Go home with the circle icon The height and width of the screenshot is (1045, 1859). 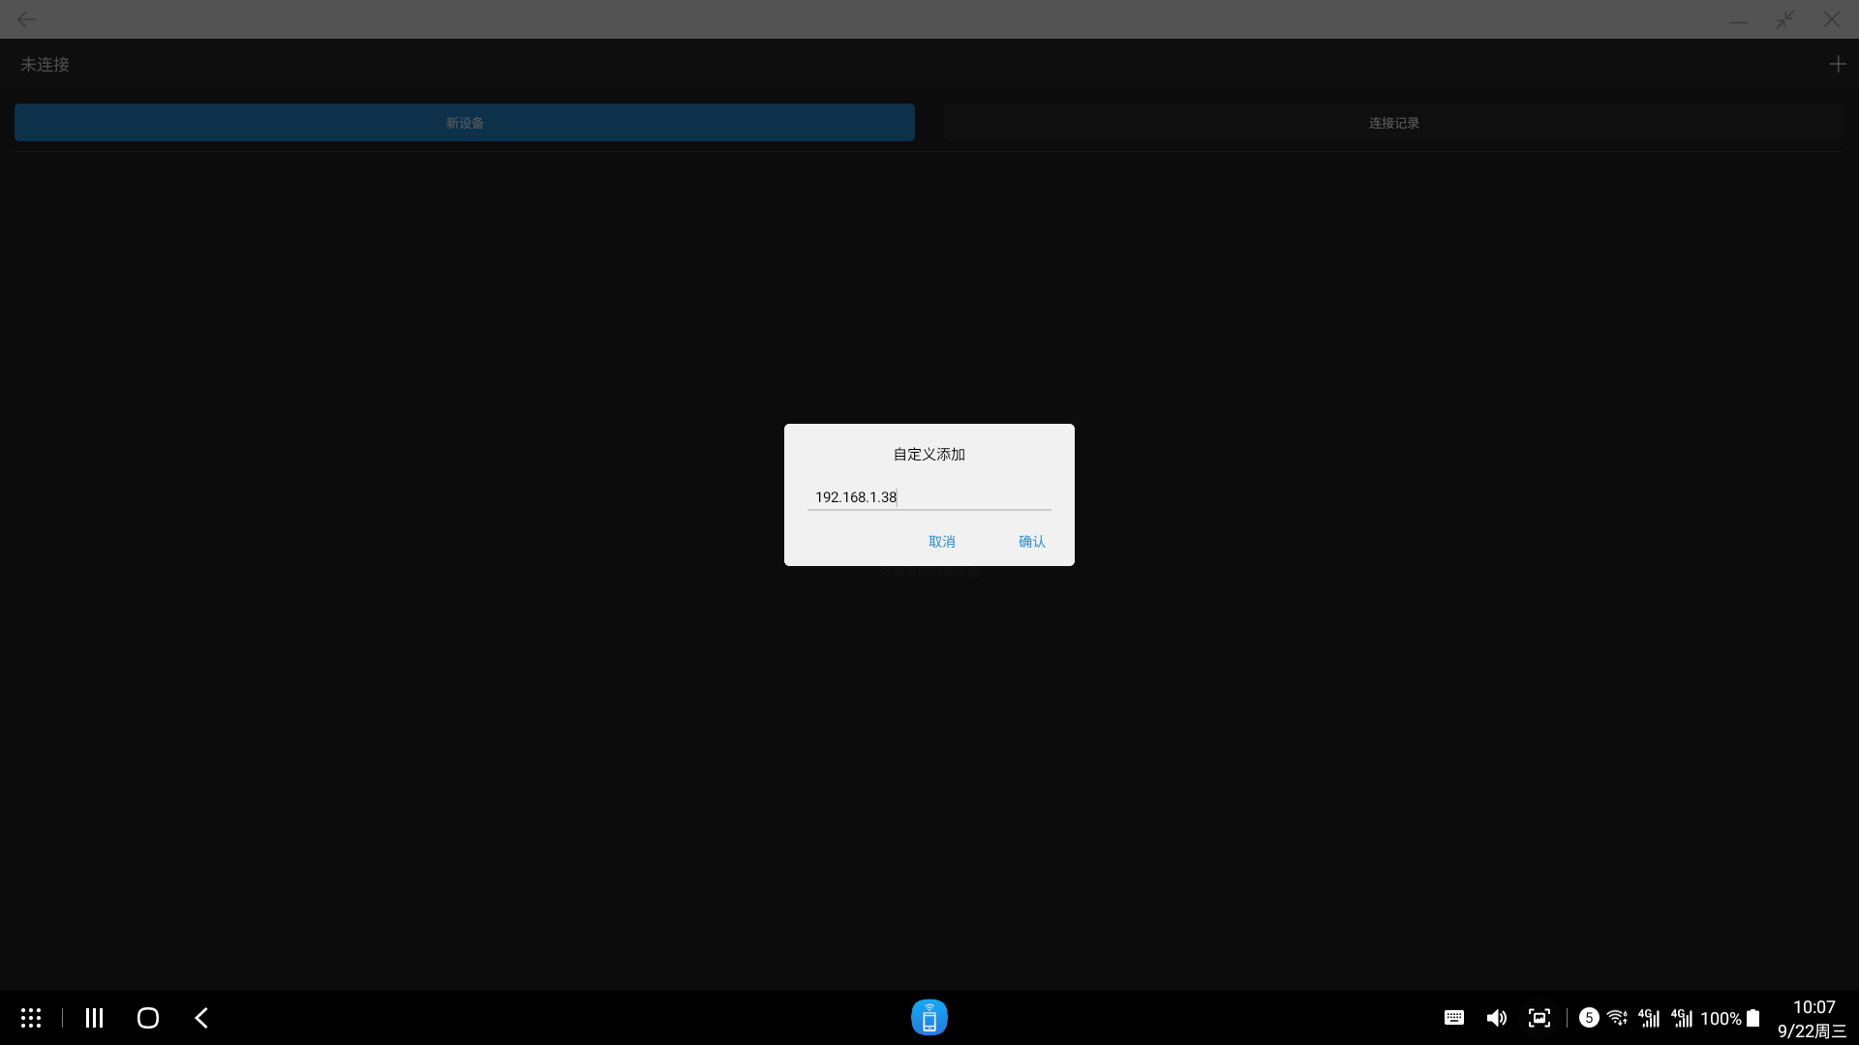148,1018
